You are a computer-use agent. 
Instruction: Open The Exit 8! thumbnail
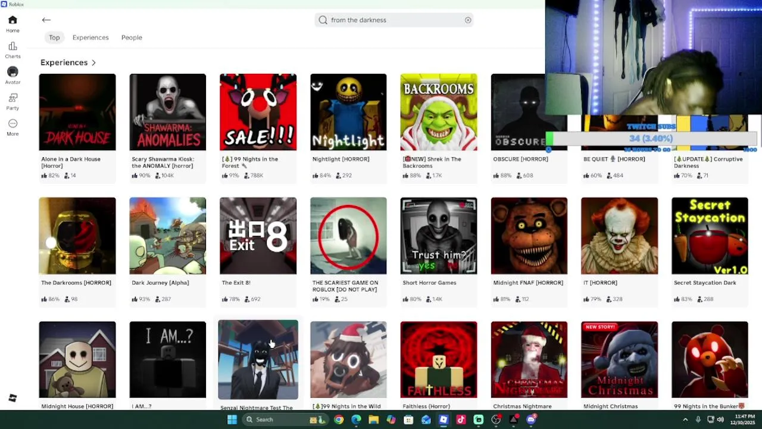pos(258,236)
